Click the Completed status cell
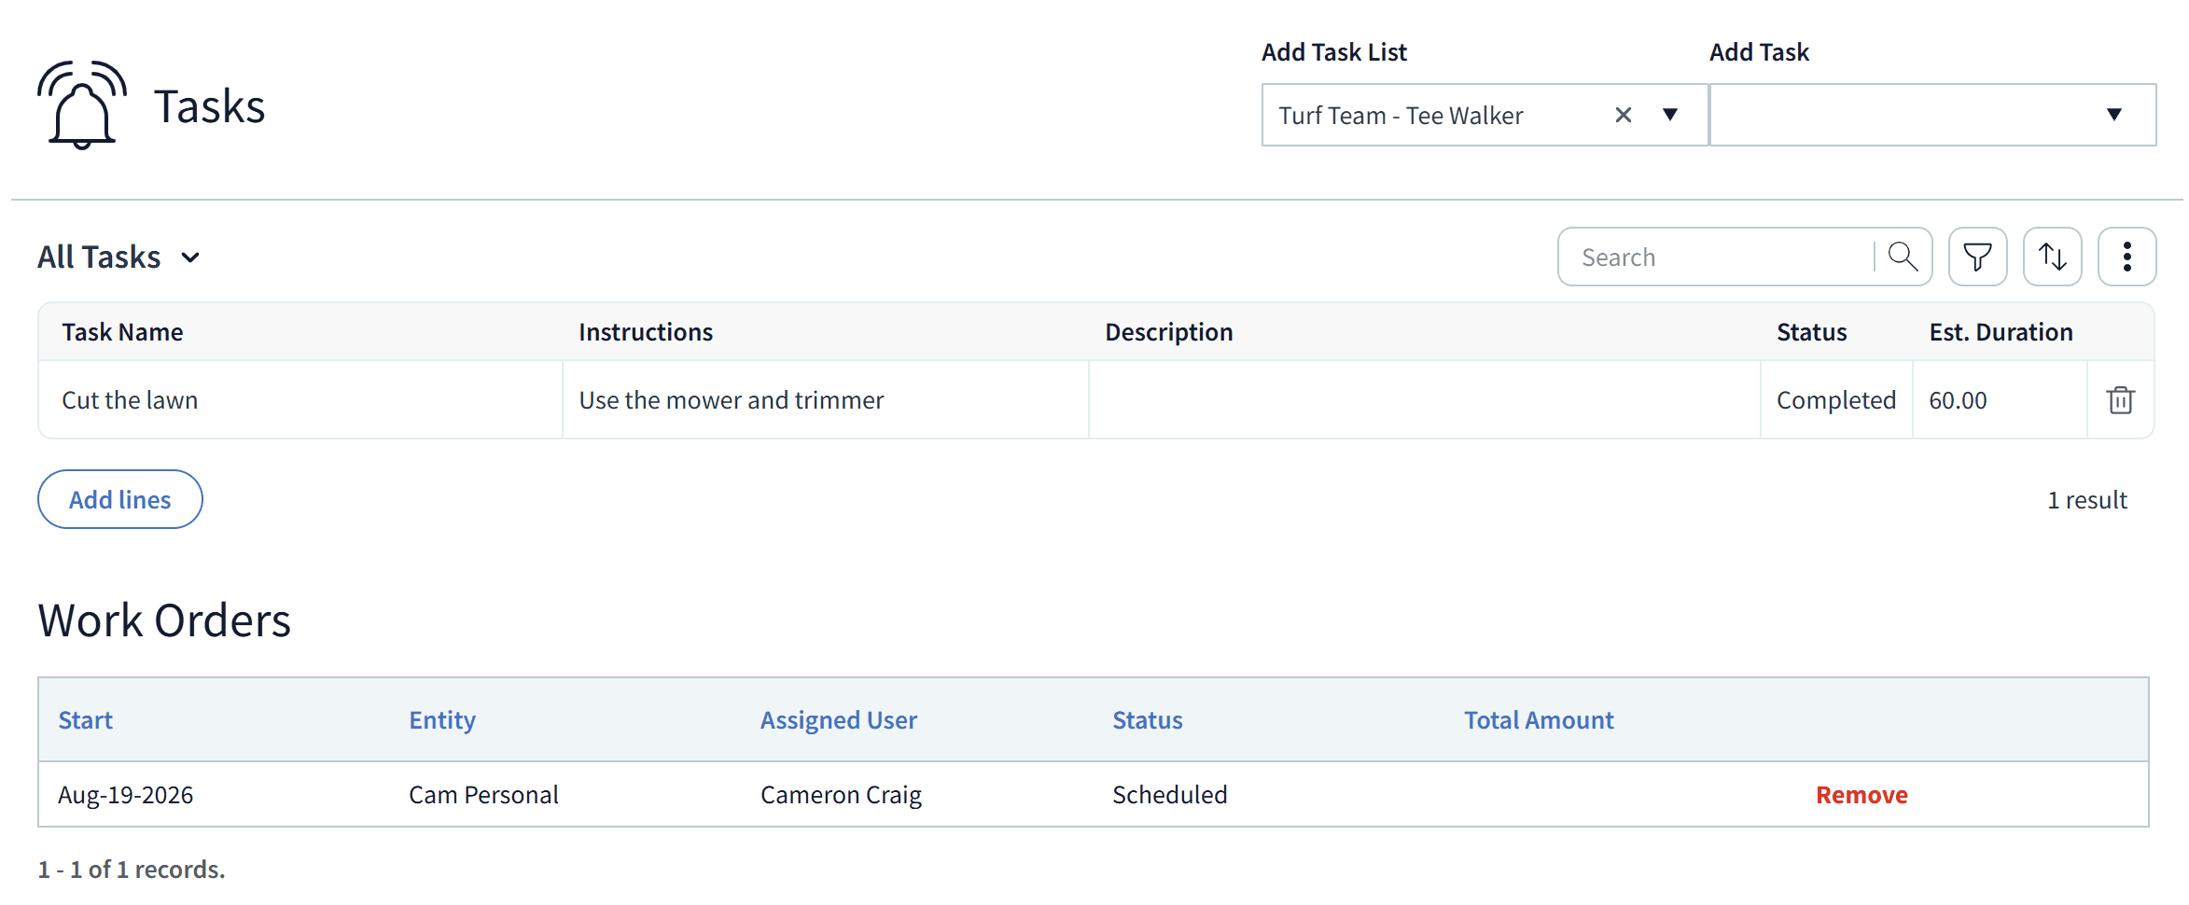Screen dimensions: 2189x905 1836,400
